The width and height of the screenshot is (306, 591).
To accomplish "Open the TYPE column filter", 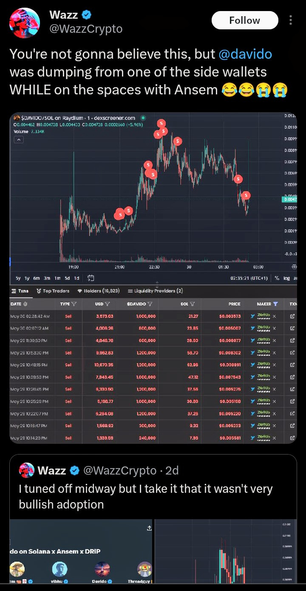I will pos(74,304).
